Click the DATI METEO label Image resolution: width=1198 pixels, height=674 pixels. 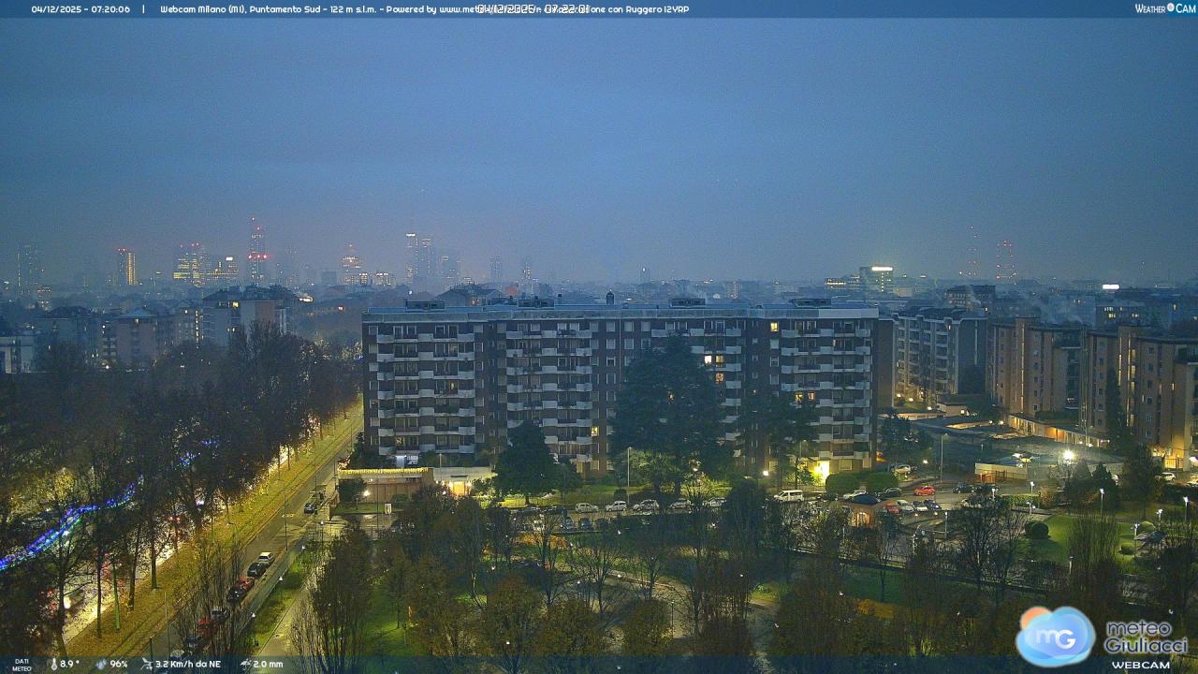pos(21,664)
